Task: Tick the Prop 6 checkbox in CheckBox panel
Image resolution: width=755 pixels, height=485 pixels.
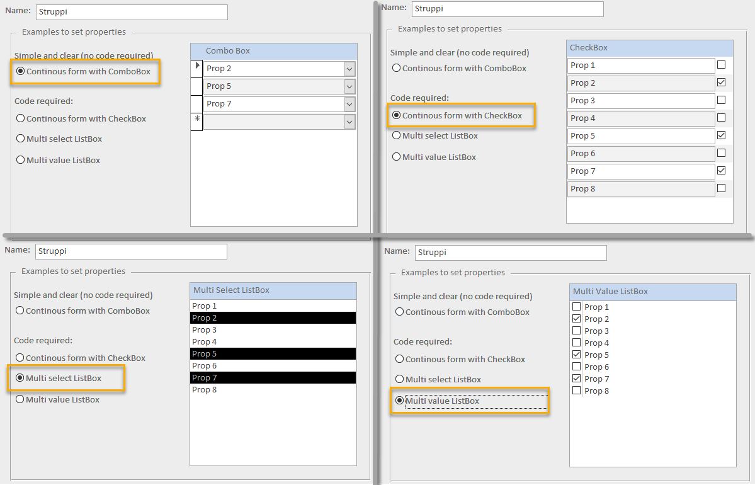Action: point(721,152)
